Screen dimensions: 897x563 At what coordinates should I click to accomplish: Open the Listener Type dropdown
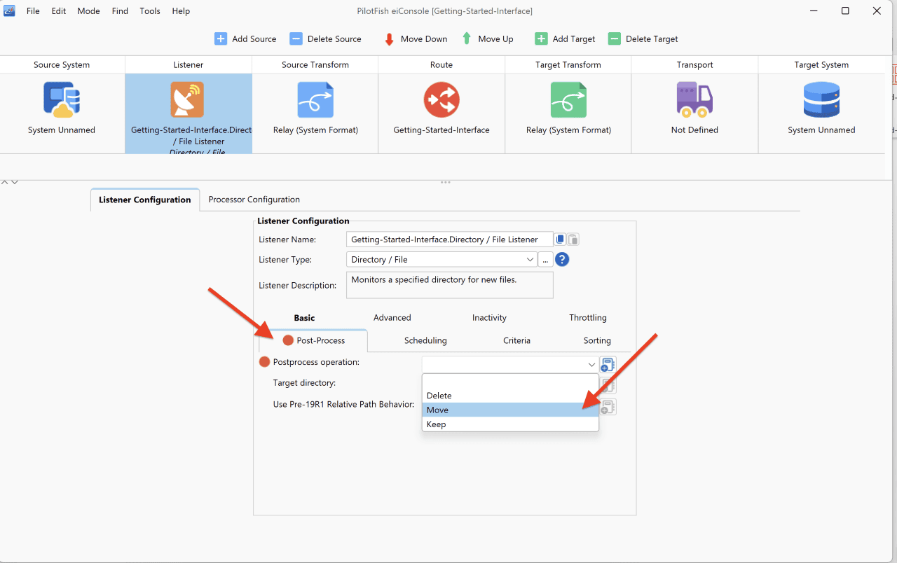(x=441, y=260)
